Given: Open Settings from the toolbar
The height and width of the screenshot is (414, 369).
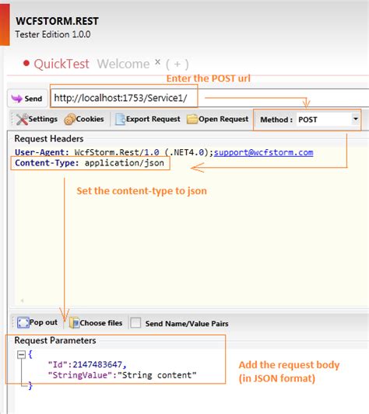Looking at the screenshot, I should click(37, 119).
